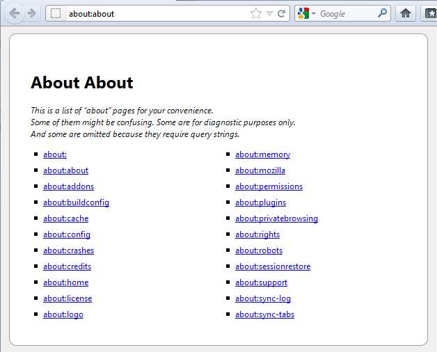The width and height of the screenshot is (437, 352).
Task: Open the Home page button
Action: (406, 13)
